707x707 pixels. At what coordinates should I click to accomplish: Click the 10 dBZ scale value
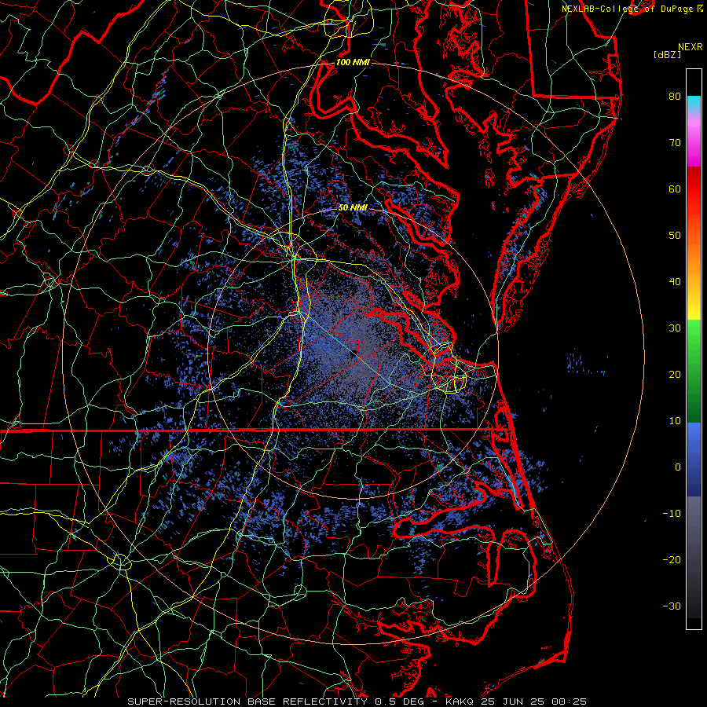(x=675, y=421)
